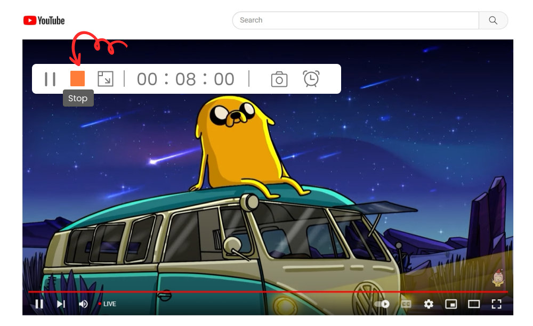The width and height of the screenshot is (533, 326).
Task: Click the channel watermark in the video corner
Action: tap(498, 278)
